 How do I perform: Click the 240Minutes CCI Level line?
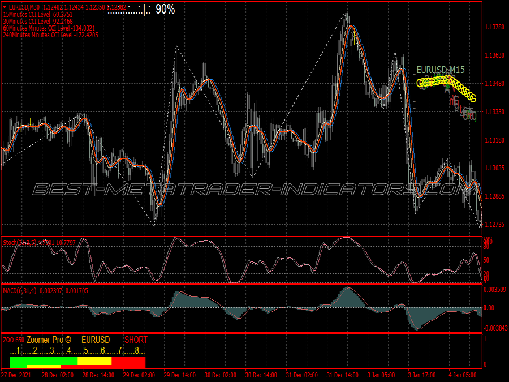point(51,35)
